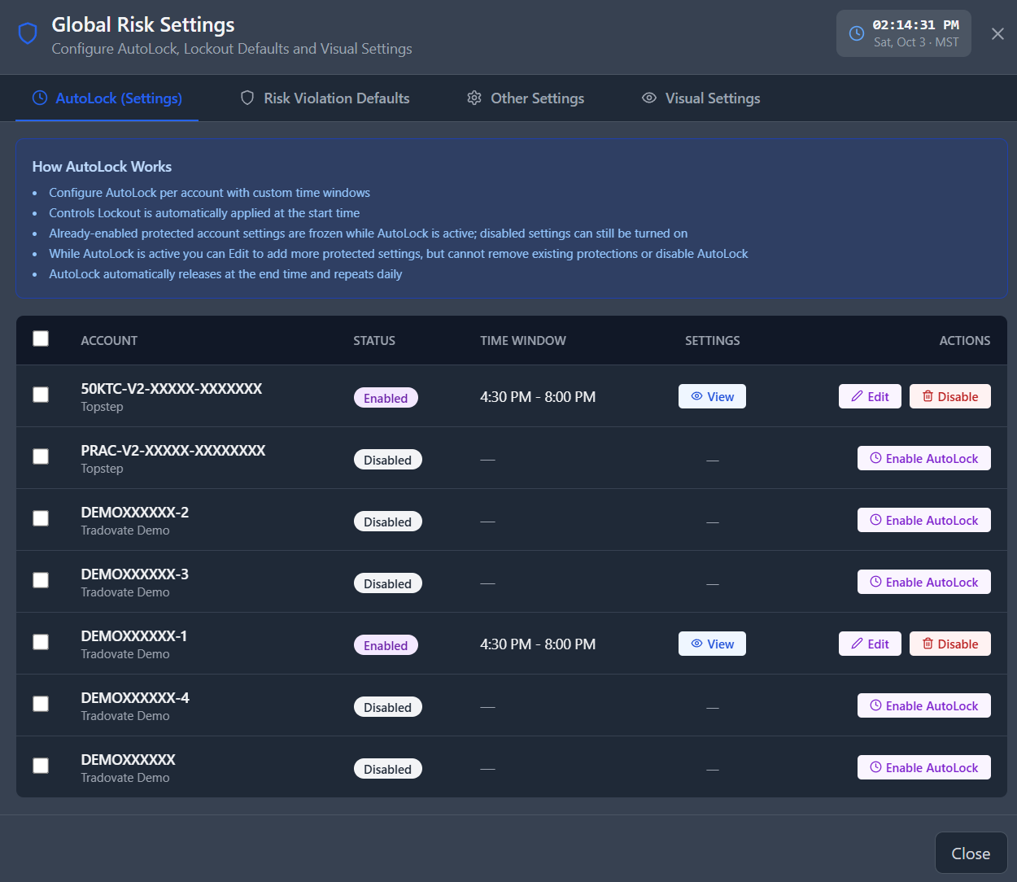Image resolution: width=1017 pixels, height=882 pixels.
Task: Close the dialog with the X icon
Action: [997, 33]
